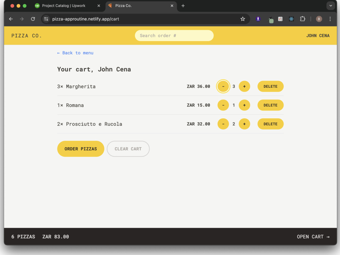The height and width of the screenshot is (255, 340).
Task: Increase Prosciutto e Rucola quantity
Action: coord(244,124)
